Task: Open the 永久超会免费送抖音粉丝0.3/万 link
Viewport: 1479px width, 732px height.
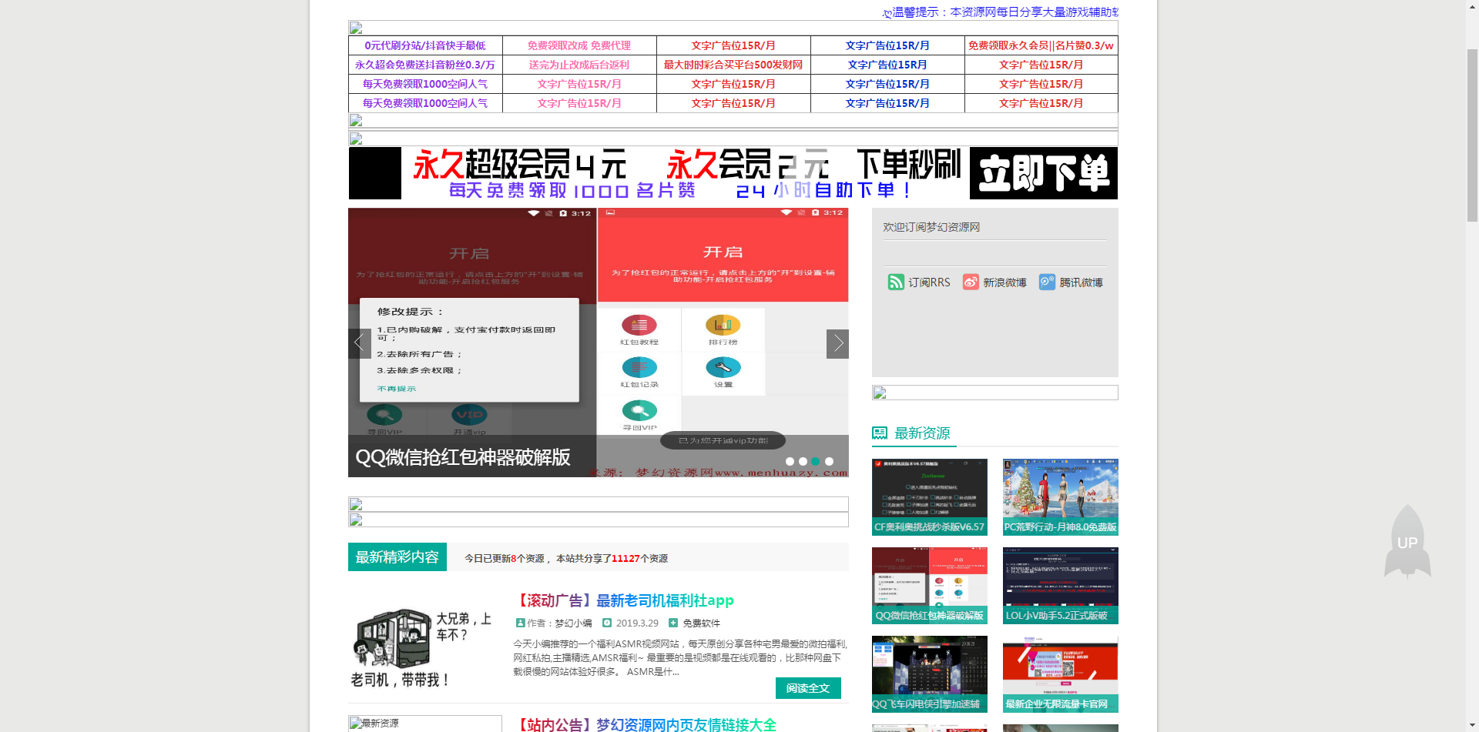Action: (425, 65)
